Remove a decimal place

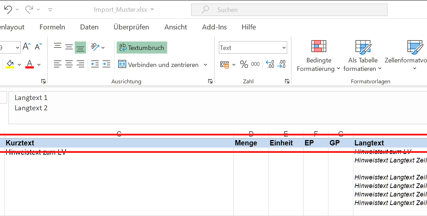[281, 64]
